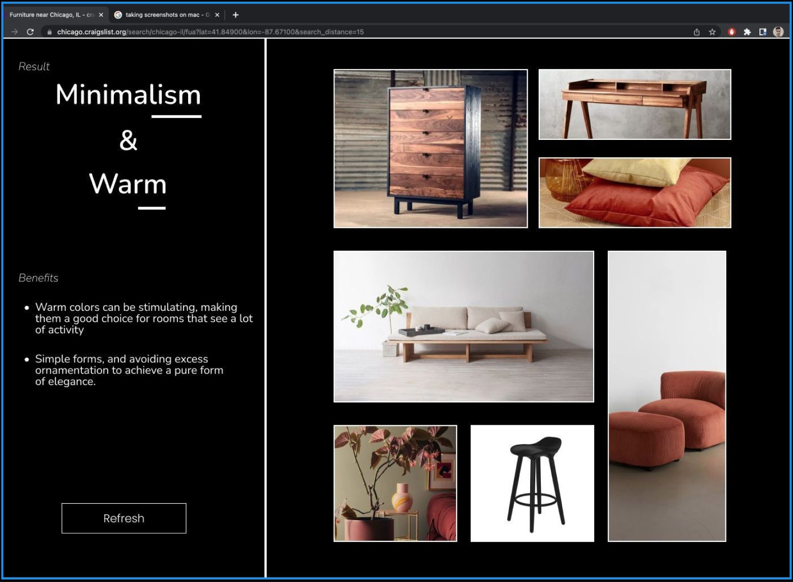Open the wooden daybed sofa image

click(x=463, y=326)
